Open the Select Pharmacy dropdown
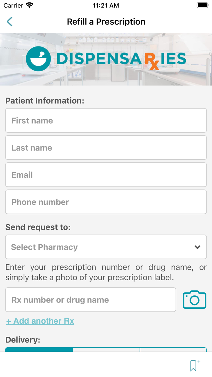 click(106, 247)
